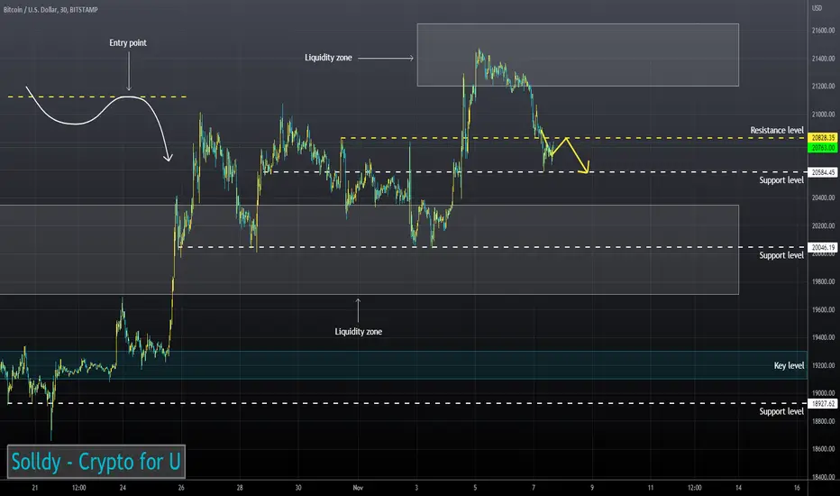Click the 18800.00 price axis label

823,421
